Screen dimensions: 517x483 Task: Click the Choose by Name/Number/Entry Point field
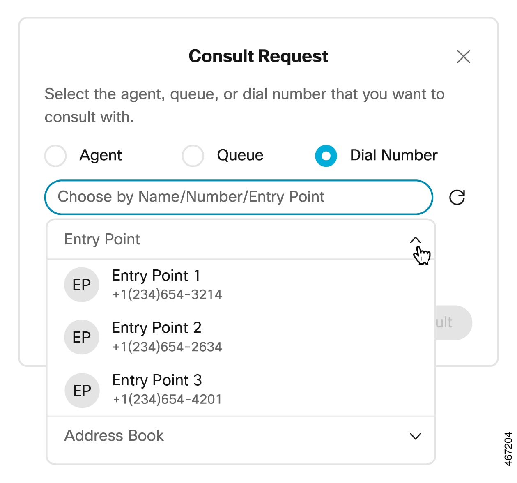(x=239, y=197)
